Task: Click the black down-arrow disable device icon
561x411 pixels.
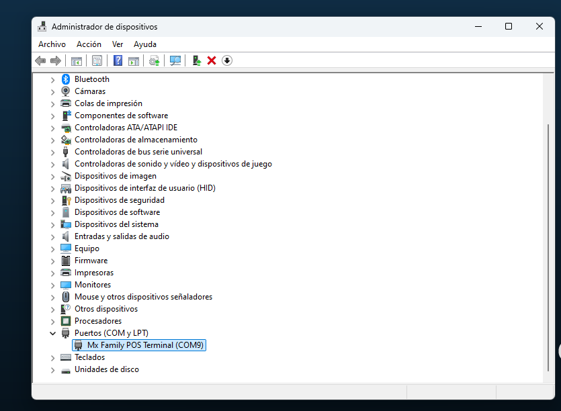Action: pyautogui.click(x=227, y=60)
